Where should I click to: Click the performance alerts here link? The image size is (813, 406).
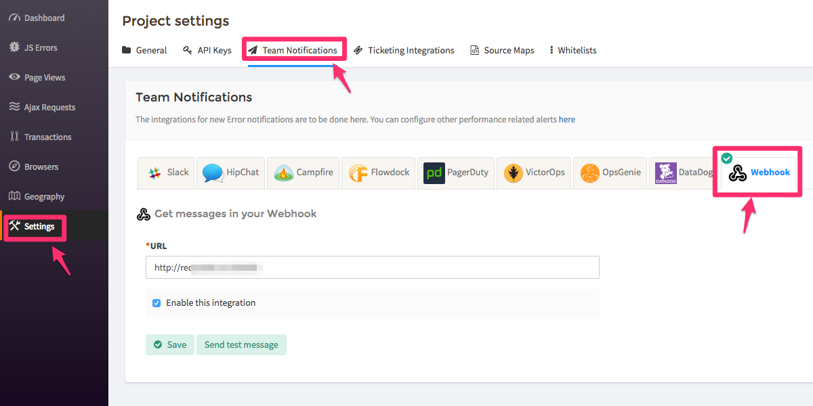(x=567, y=119)
